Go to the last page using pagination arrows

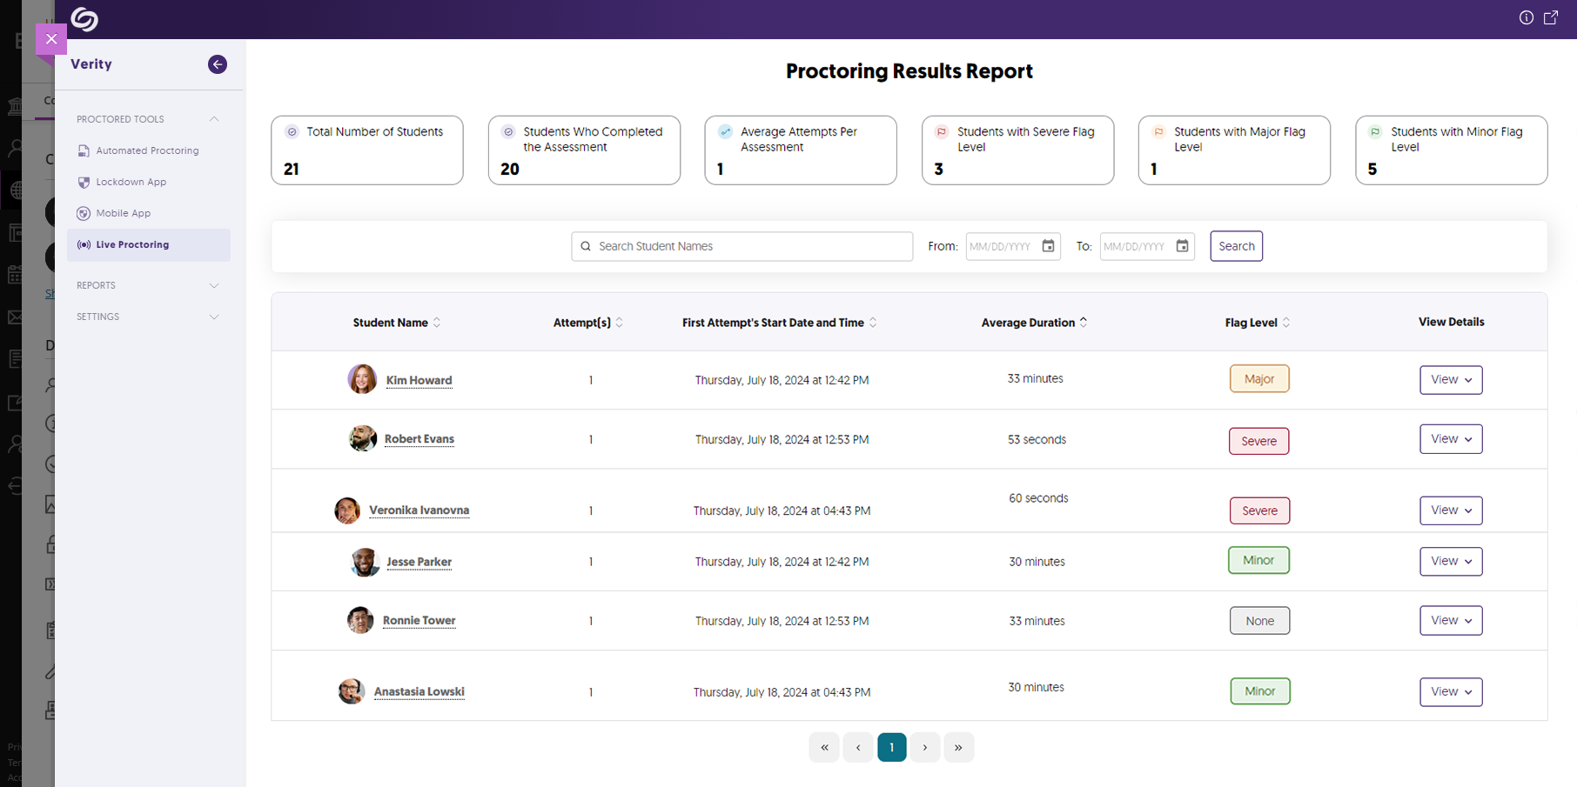[959, 747]
